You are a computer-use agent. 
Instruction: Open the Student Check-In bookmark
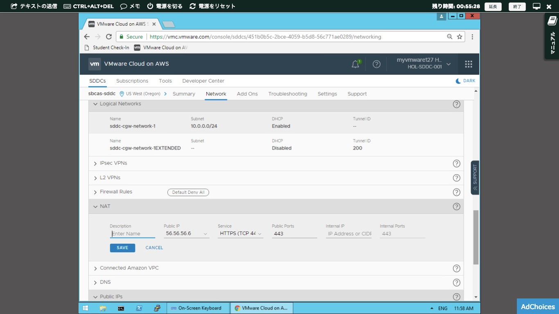click(107, 47)
